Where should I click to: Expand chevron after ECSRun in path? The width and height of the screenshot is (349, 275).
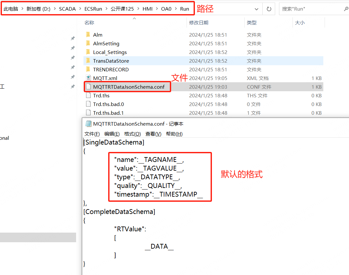click(106, 9)
